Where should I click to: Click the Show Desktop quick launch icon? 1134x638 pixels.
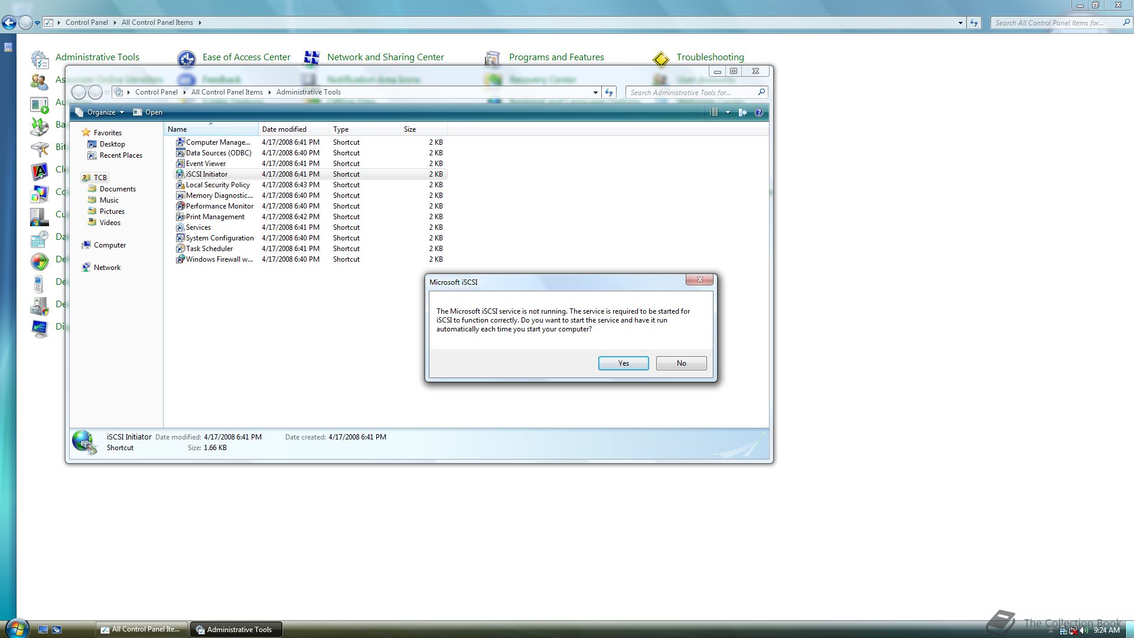pyautogui.click(x=43, y=630)
